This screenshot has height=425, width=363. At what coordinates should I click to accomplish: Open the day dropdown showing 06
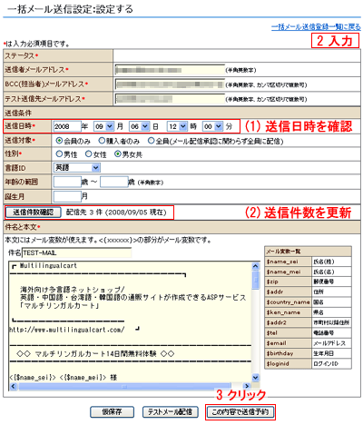coord(140,126)
